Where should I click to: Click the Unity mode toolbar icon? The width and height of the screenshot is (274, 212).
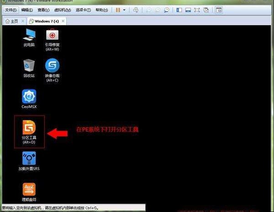click(x=206, y=10)
